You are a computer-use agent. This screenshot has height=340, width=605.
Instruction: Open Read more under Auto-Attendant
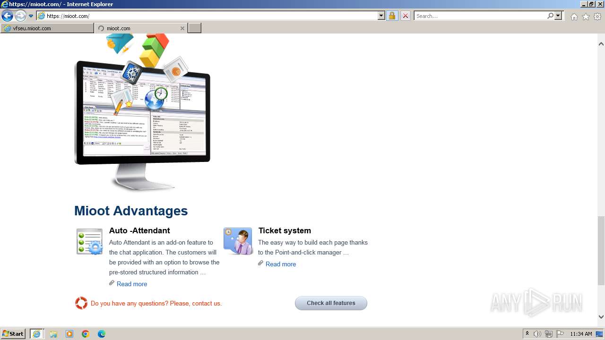point(132,284)
